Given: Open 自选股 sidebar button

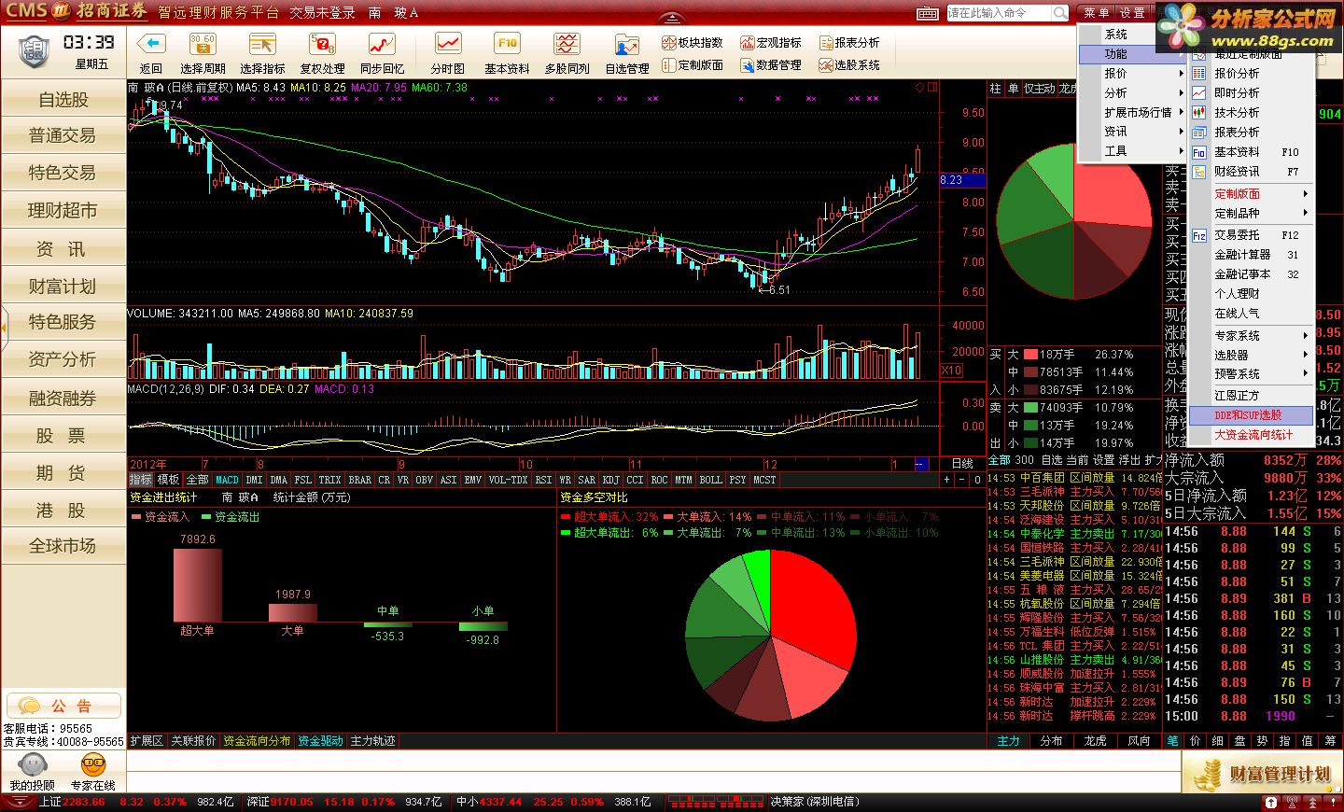Looking at the screenshot, I should point(63,99).
